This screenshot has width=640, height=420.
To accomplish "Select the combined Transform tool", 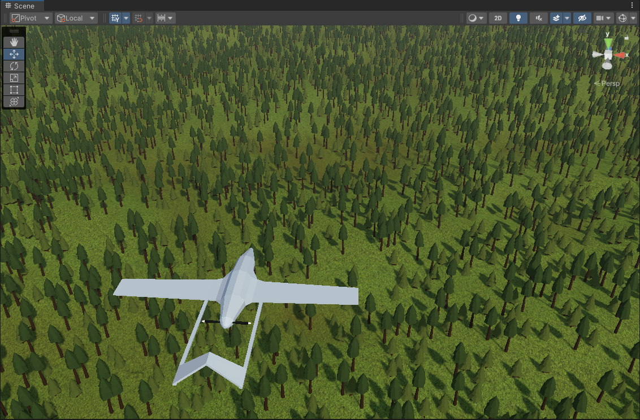I will (x=14, y=102).
